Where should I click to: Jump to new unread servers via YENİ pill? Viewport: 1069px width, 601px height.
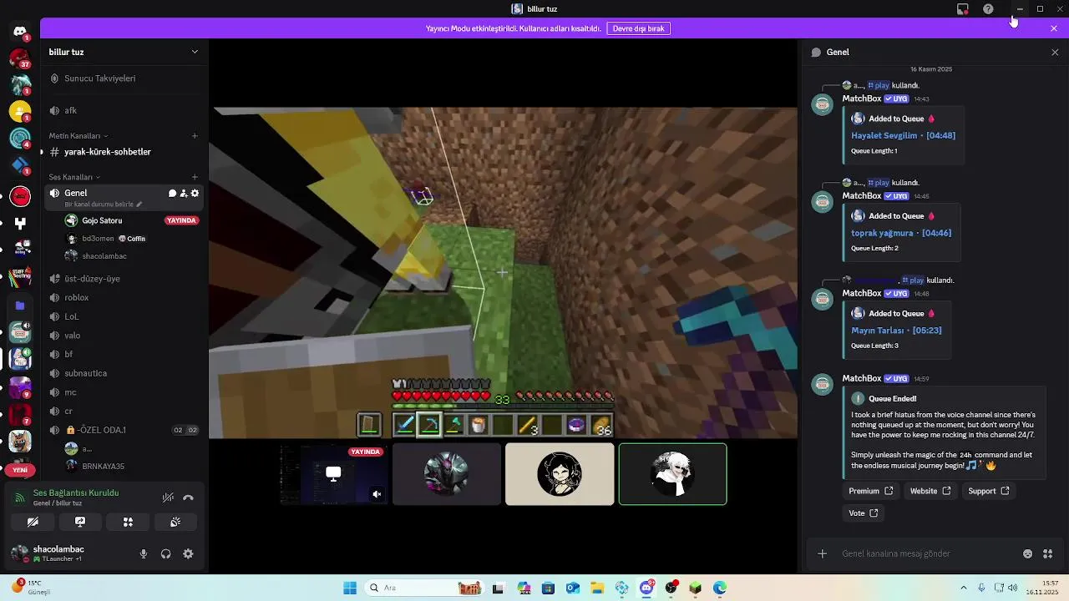(x=20, y=470)
